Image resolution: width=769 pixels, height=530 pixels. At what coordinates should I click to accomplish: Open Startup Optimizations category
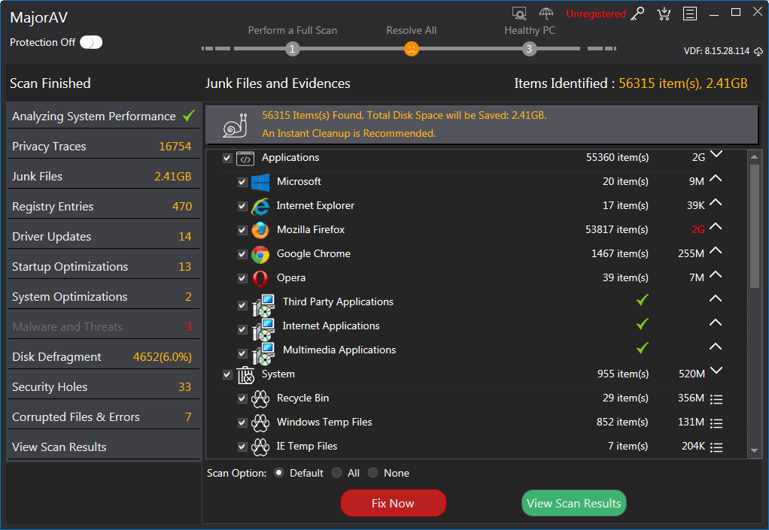pyautogui.click(x=103, y=266)
